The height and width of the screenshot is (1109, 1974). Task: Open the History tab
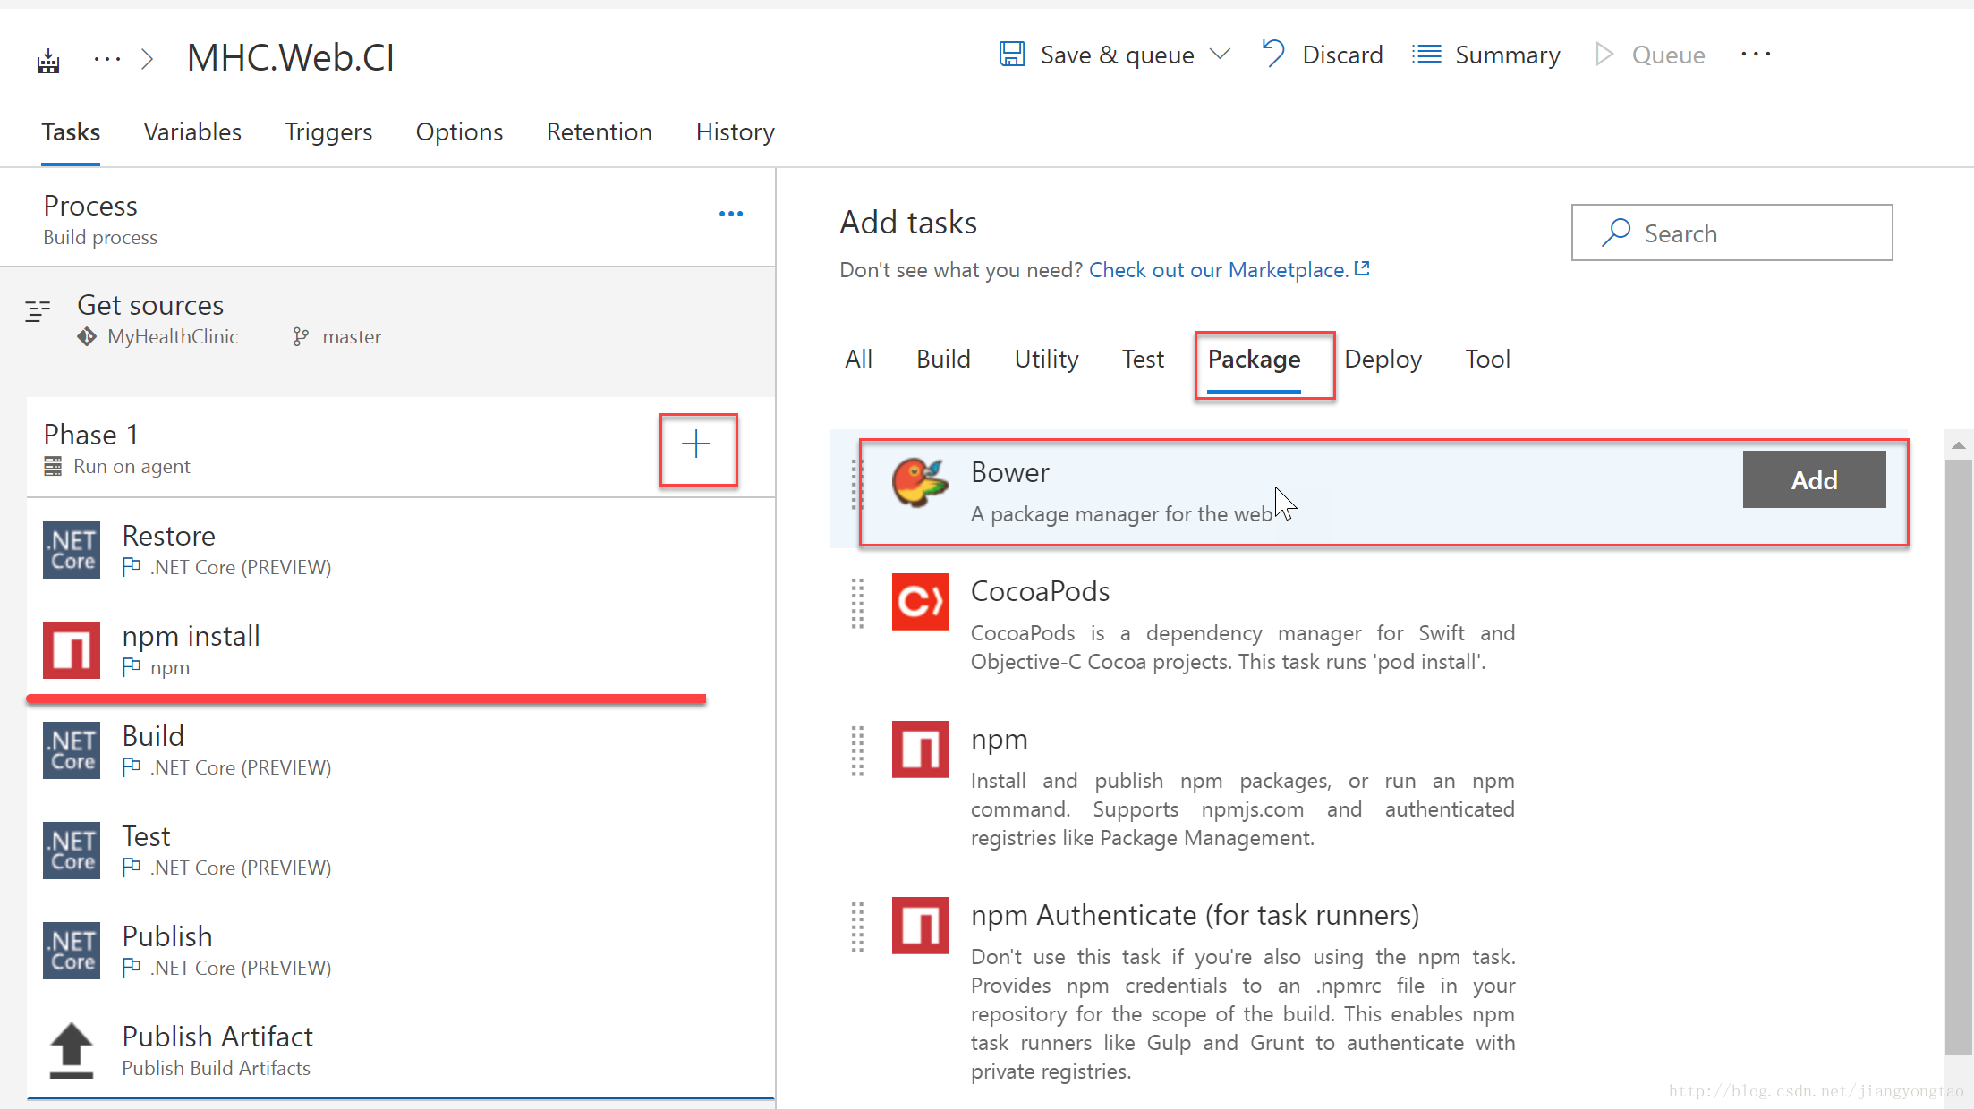pyautogui.click(x=736, y=132)
